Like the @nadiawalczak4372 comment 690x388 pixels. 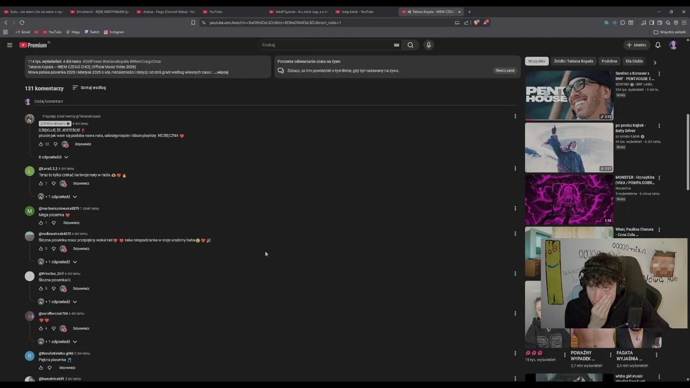(41, 248)
